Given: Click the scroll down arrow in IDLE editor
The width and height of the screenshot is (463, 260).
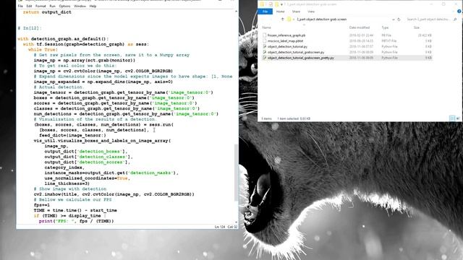Looking at the screenshot, I should tap(236, 222).
